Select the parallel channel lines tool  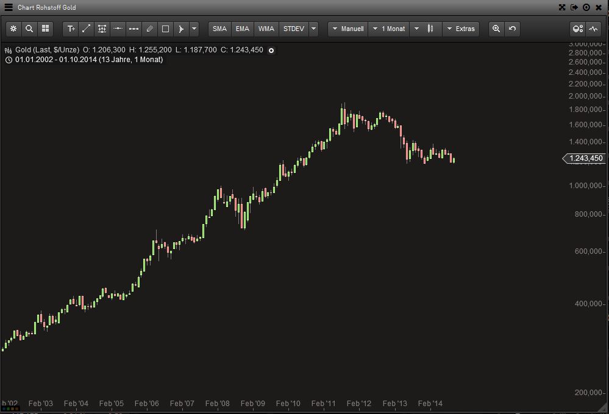[149, 29]
